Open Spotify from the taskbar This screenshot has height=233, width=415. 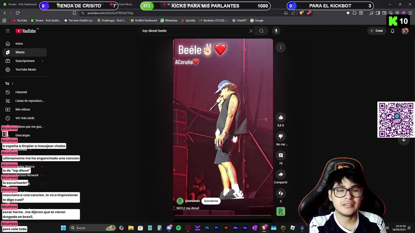(x=178, y=228)
